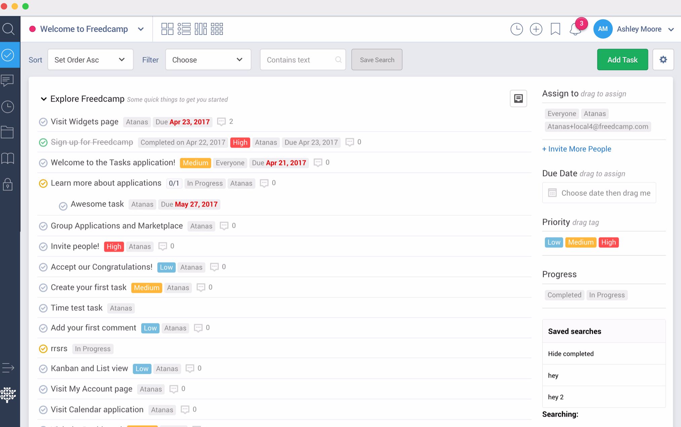
Task: Pick the High priority tag in Priority panel
Action: 608,242
